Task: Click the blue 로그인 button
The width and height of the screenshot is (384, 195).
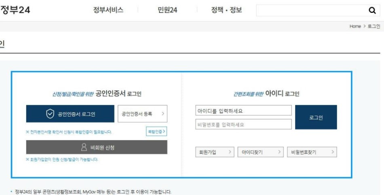Action: pos(316,117)
